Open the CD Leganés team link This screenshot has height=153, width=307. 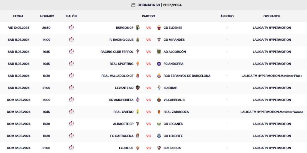click(x=173, y=124)
